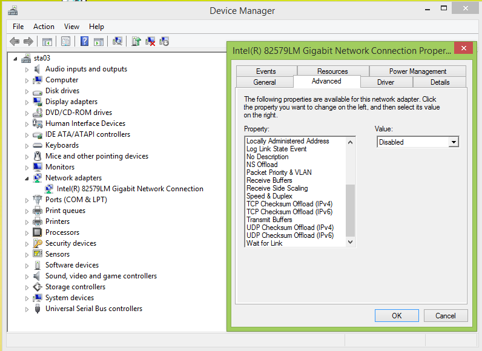Click the Security devices key icon
The image size is (482, 351).
(38, 243)
